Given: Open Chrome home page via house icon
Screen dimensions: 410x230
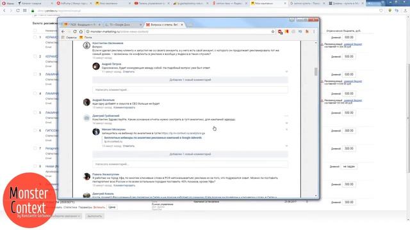Looking at the screenshot, I should (x=81, y=31).
